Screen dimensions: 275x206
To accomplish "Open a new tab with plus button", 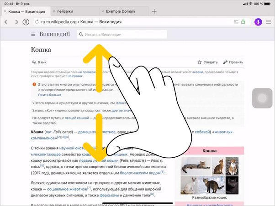I will (x=154, y=11).
